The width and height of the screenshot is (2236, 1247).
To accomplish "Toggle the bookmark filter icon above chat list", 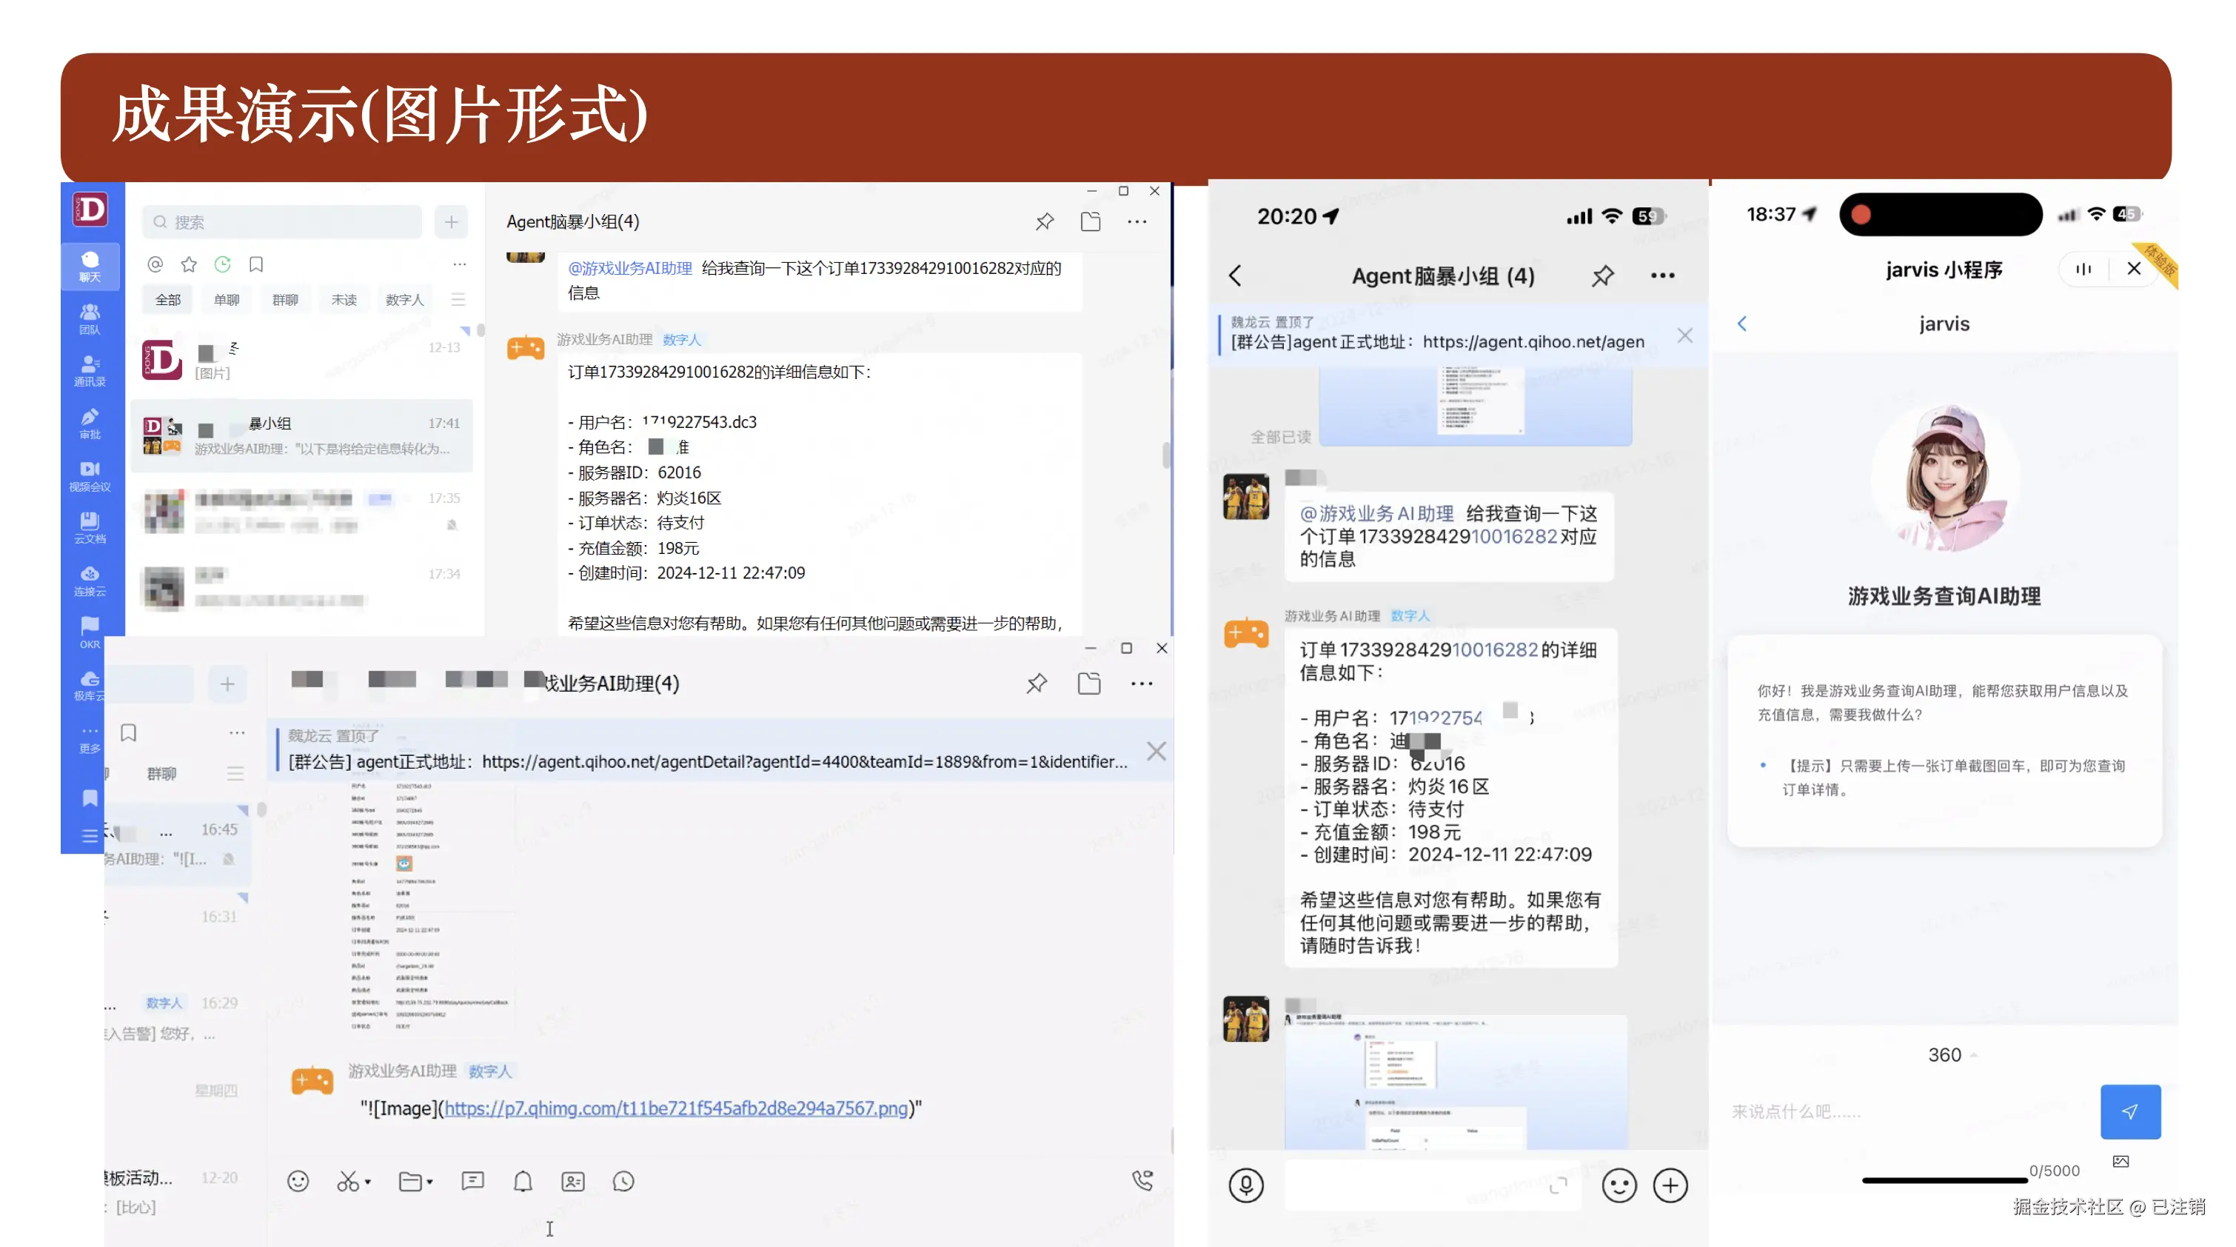I will [x=256, y=264].
